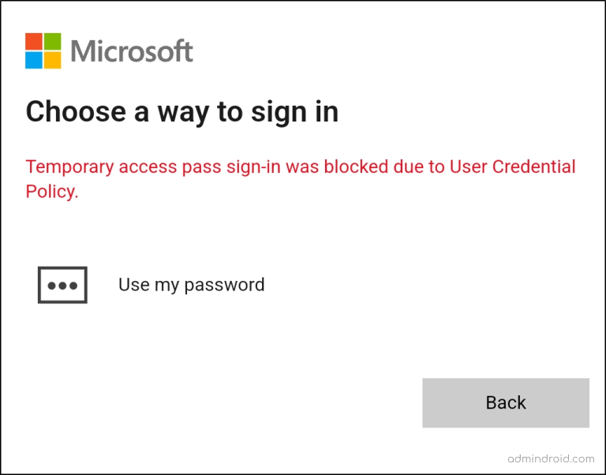Click the Microsoft wordmark text
This screenshot has height=475, width=606.
132,52
